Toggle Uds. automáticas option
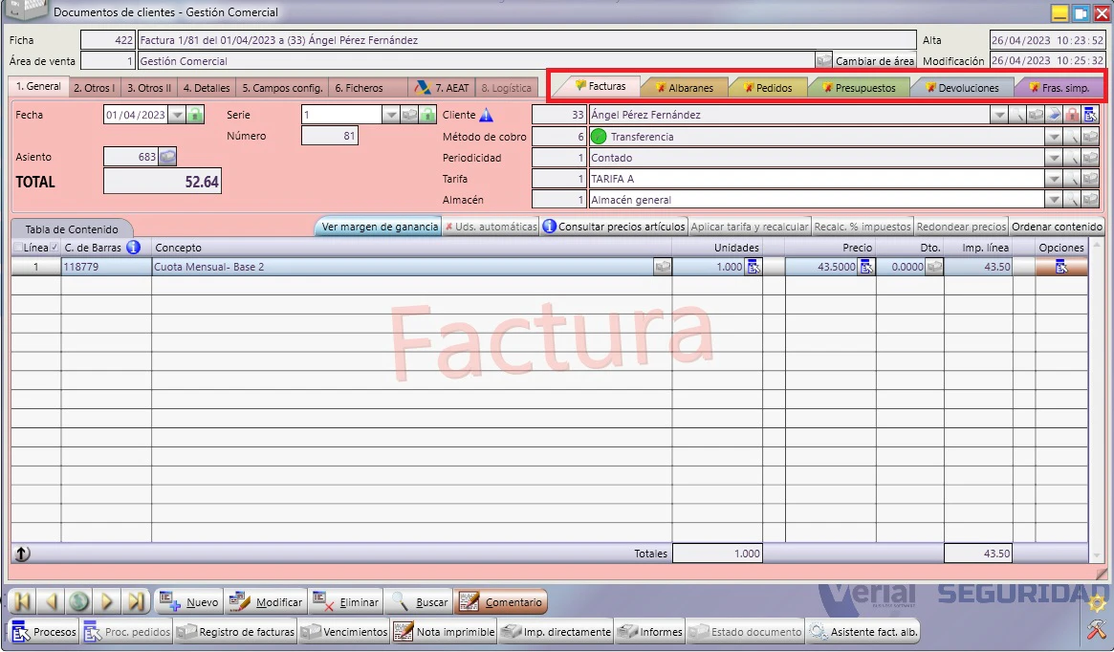Screen dimensions: 1114x652 [x=491, y=227]
